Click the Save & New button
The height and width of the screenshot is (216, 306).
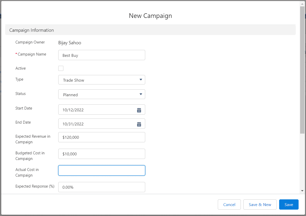(x=260, y=204)
